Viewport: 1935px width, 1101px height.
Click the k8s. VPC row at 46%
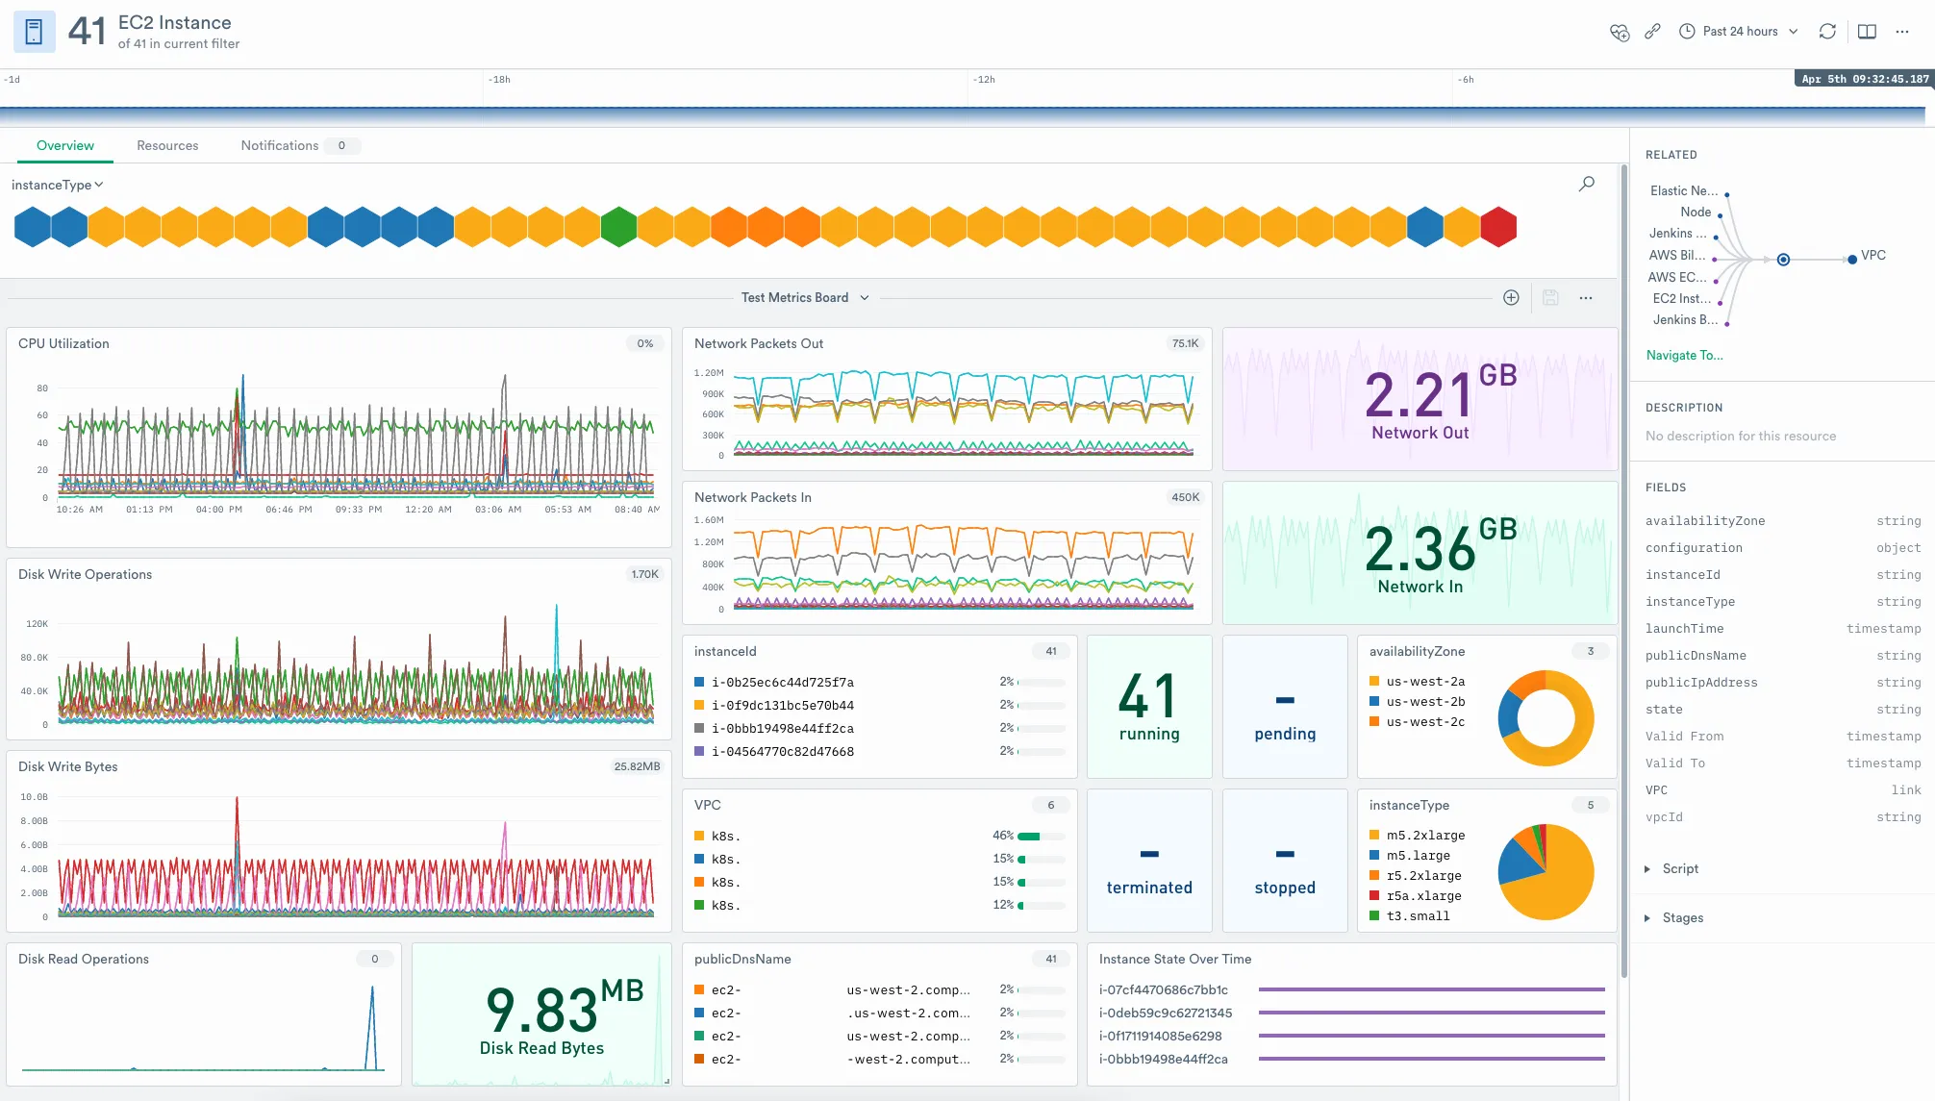tap(879, 837)
